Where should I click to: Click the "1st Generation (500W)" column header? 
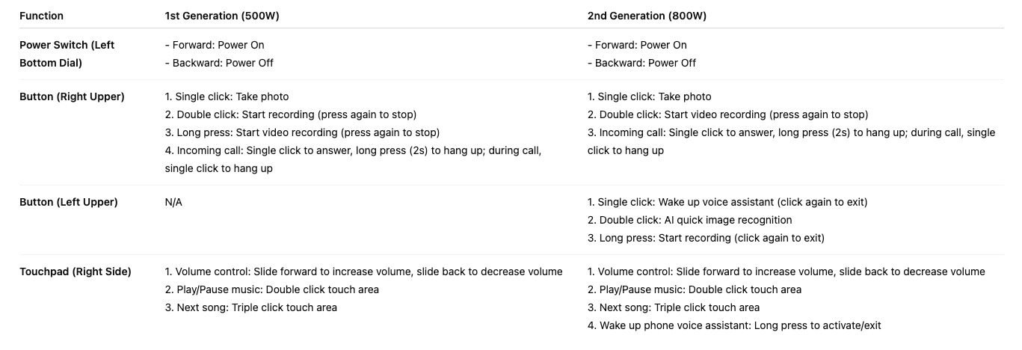tap(222, 16)
